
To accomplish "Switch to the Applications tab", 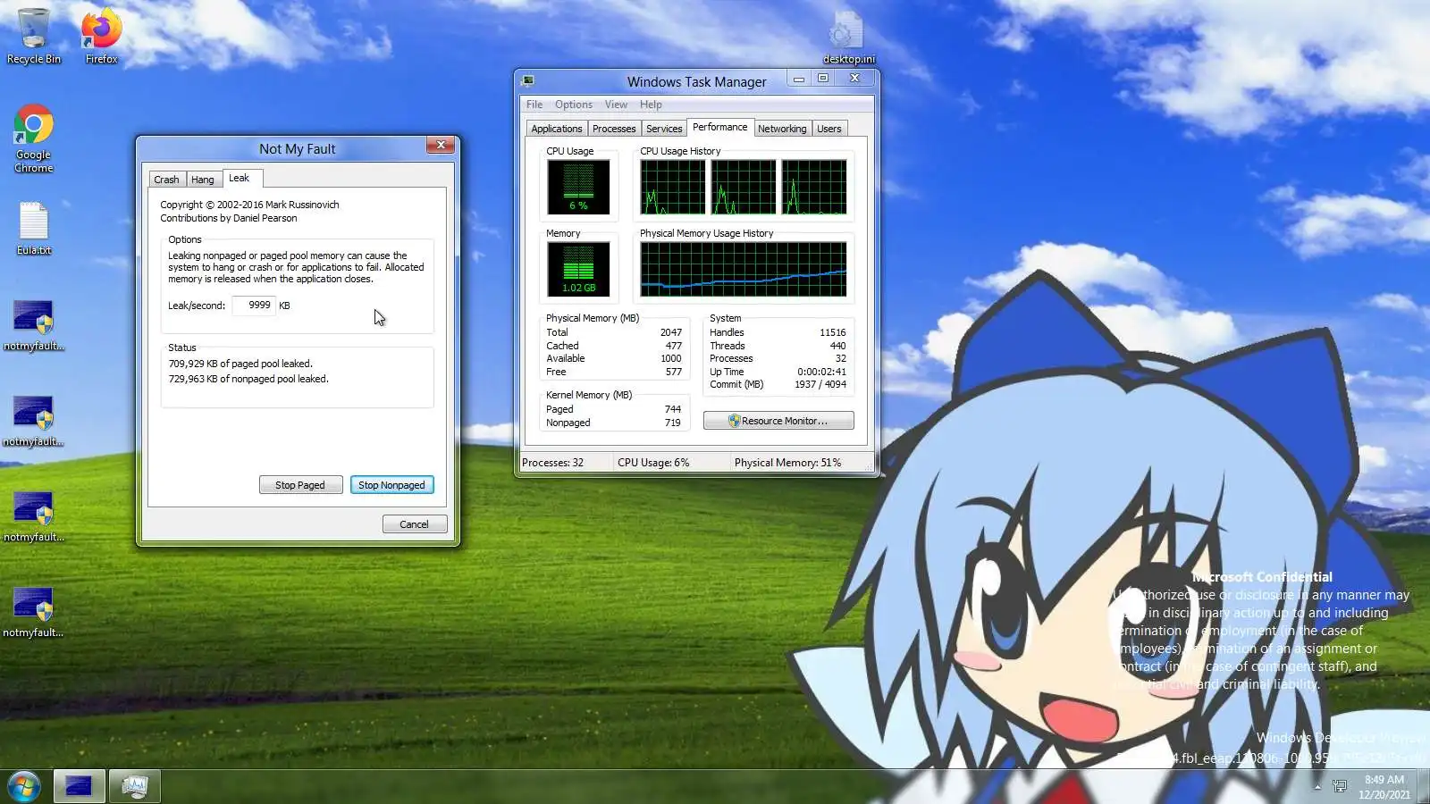I will click(557, 129).
